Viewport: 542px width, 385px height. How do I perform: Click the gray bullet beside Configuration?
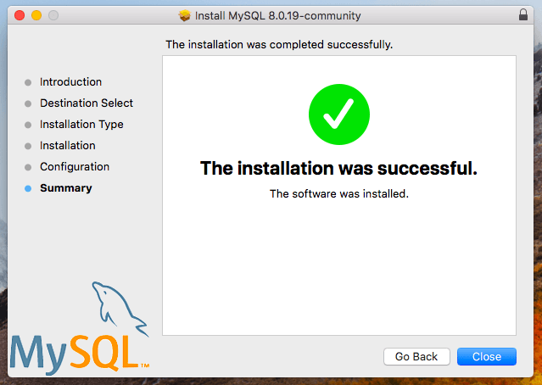[x=28, y=167]
